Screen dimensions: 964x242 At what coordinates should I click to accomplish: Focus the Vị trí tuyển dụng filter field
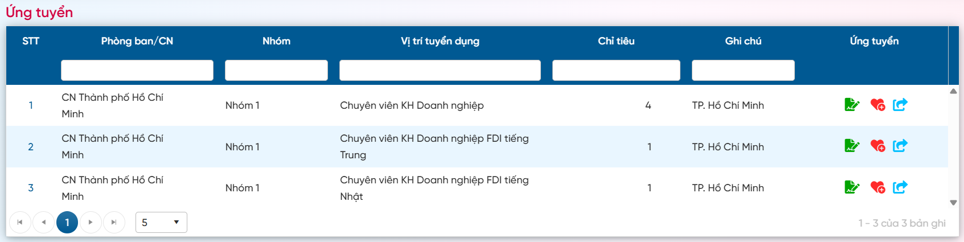[440, 71]
